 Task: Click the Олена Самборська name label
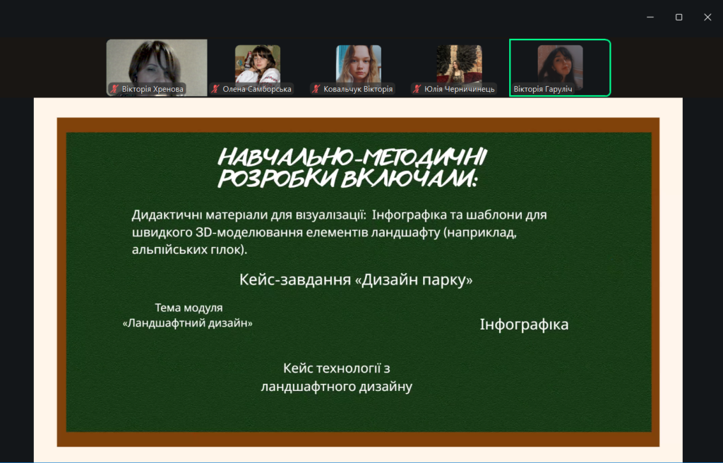(257, 90)
